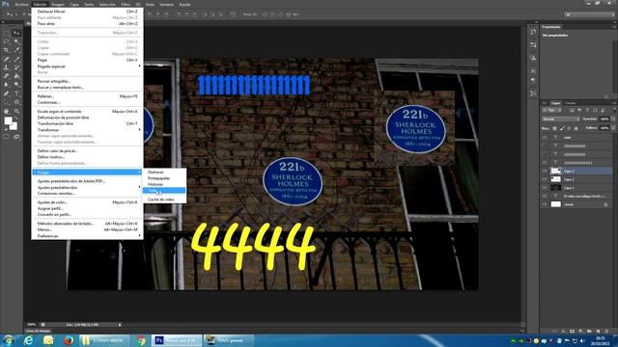Viewport: 618px width, 347px height.
Task: Open the Paragraph panel icon in dock
Action: point(533,80)
